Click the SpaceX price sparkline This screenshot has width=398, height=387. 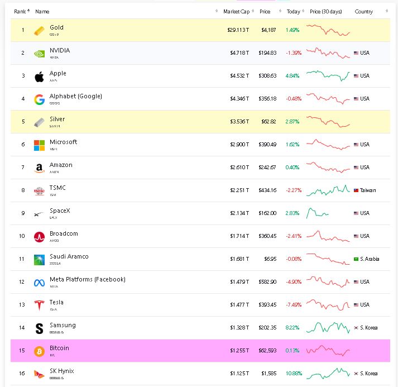tap(318, 213)
